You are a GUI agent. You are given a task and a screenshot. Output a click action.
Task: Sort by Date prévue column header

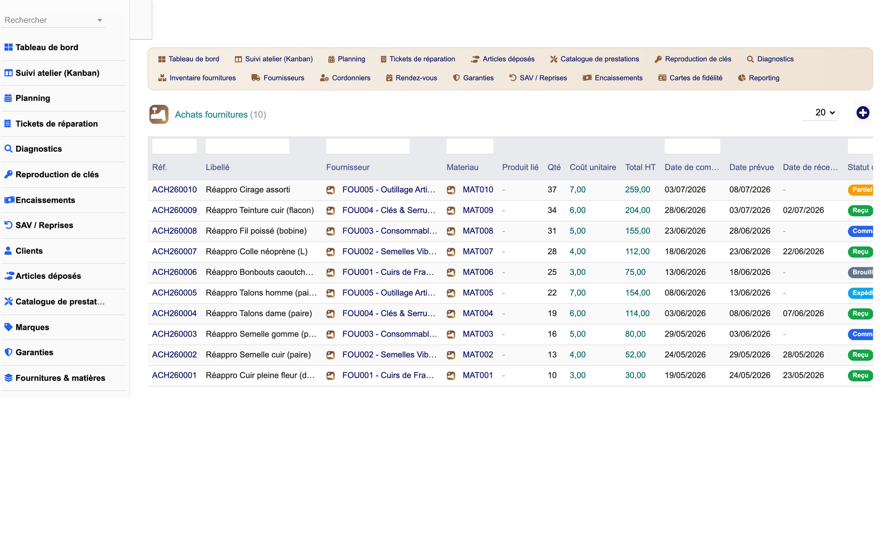tap(751, 167)
